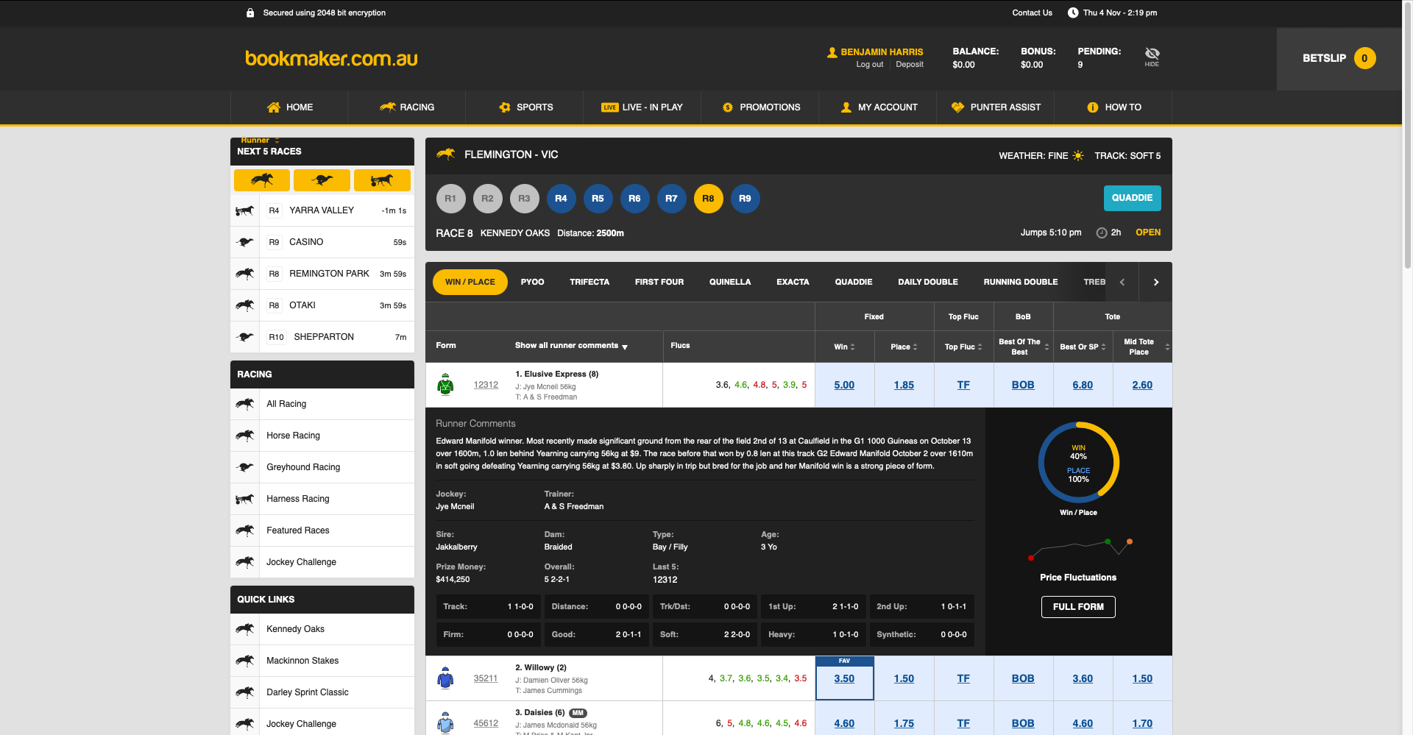Select race R4 circle
This screenshot has height=735, width=1413.
pyautogui.click(x=561, y=199)
